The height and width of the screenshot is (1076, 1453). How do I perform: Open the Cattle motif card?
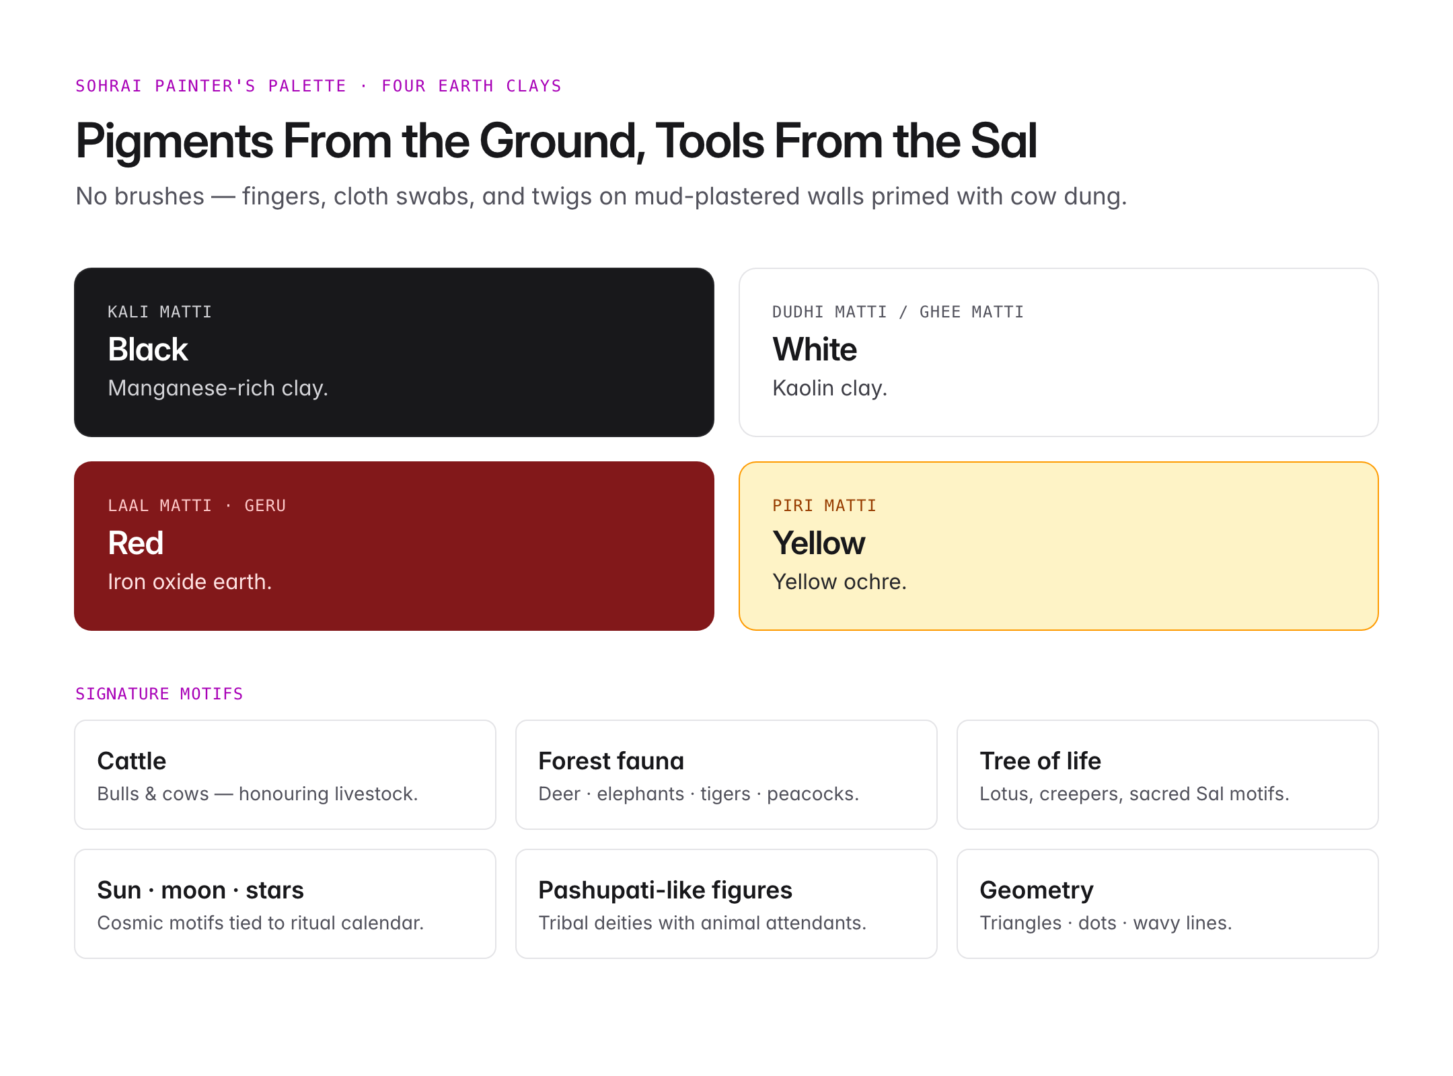[285, 775]
